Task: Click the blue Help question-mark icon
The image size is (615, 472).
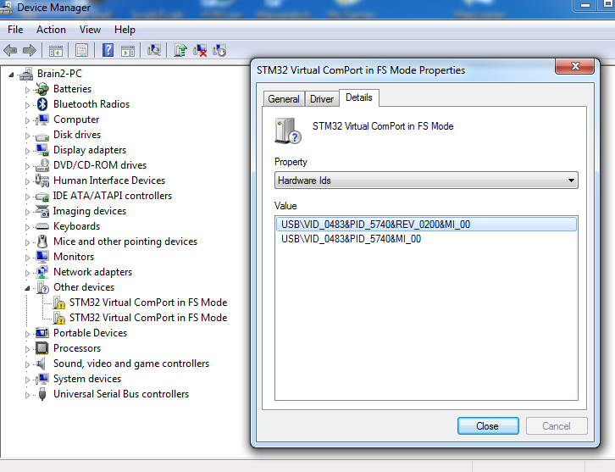Action: point(108,50)
